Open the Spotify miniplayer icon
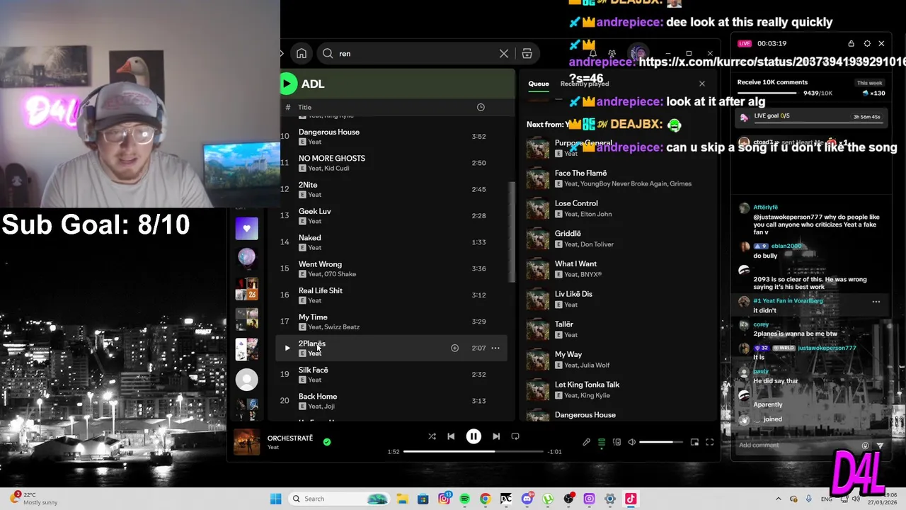Screen dimensions: 906x510 (694, 442)
